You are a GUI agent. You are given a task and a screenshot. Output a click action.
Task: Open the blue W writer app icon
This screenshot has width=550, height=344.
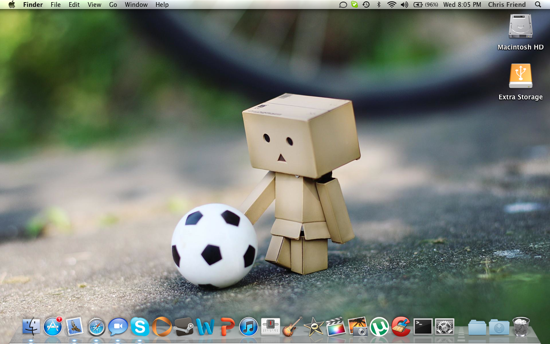tap(205, 327)
